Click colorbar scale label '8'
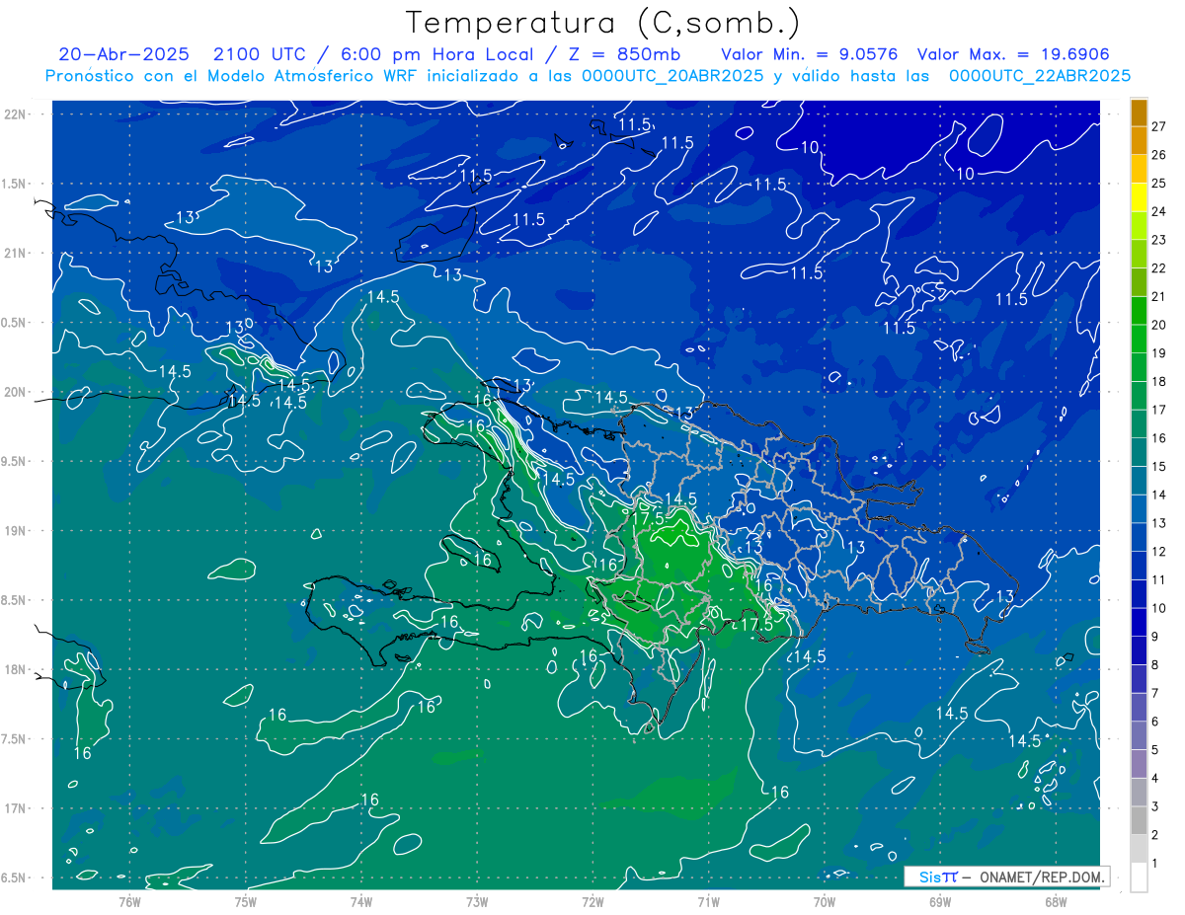1185x915 pixels. click(1155, 665)
